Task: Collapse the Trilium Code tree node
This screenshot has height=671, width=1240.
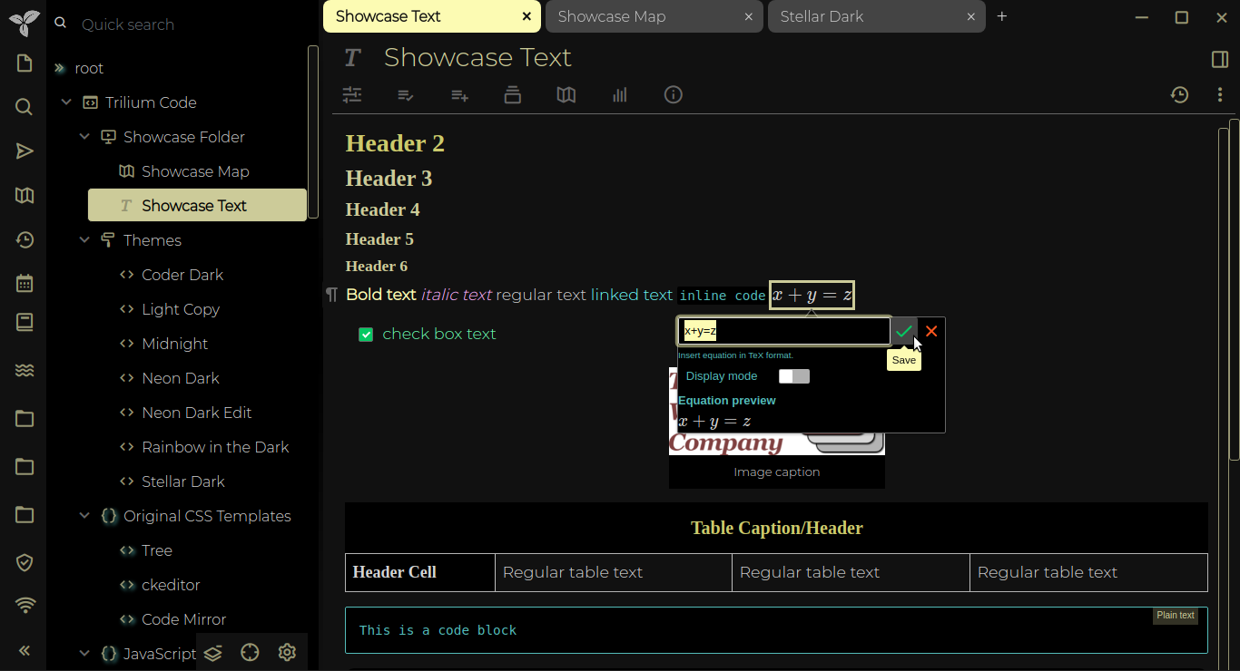Action: click(66, 102)
